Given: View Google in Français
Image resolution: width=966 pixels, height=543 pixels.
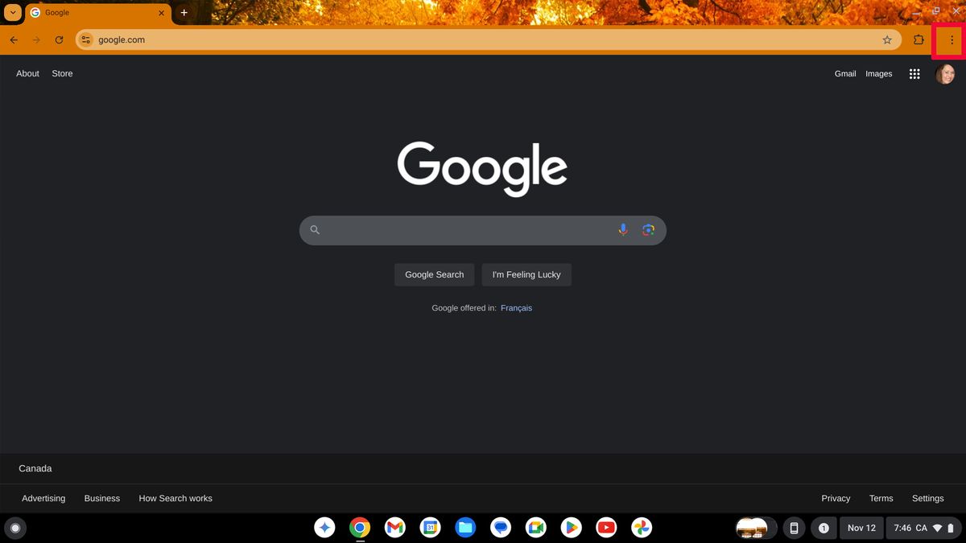Looking at the screenshot, I should tap(516, 307).
